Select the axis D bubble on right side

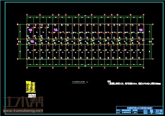pyautogui.click(x=153, y=25)
